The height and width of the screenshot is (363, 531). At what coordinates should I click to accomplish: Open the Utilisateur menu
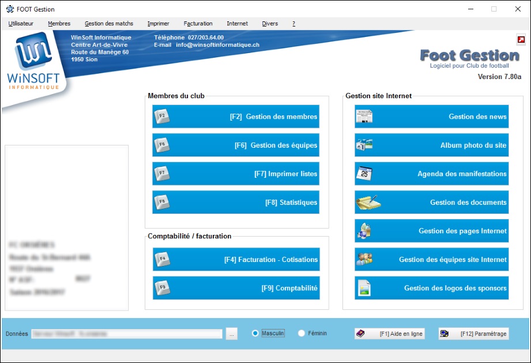click(21, 24)
